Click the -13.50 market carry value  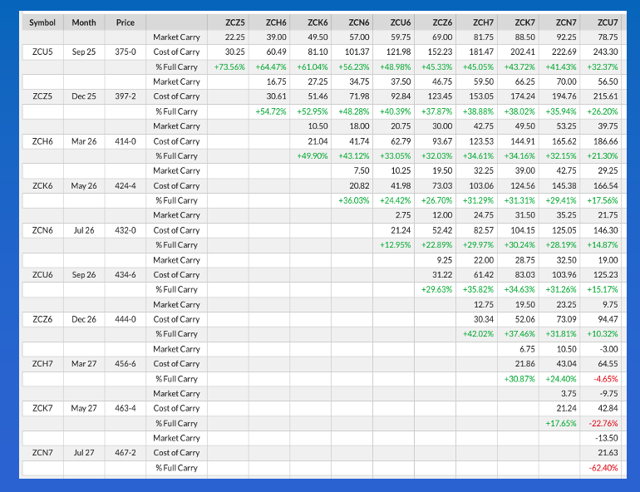pos(607,438)
